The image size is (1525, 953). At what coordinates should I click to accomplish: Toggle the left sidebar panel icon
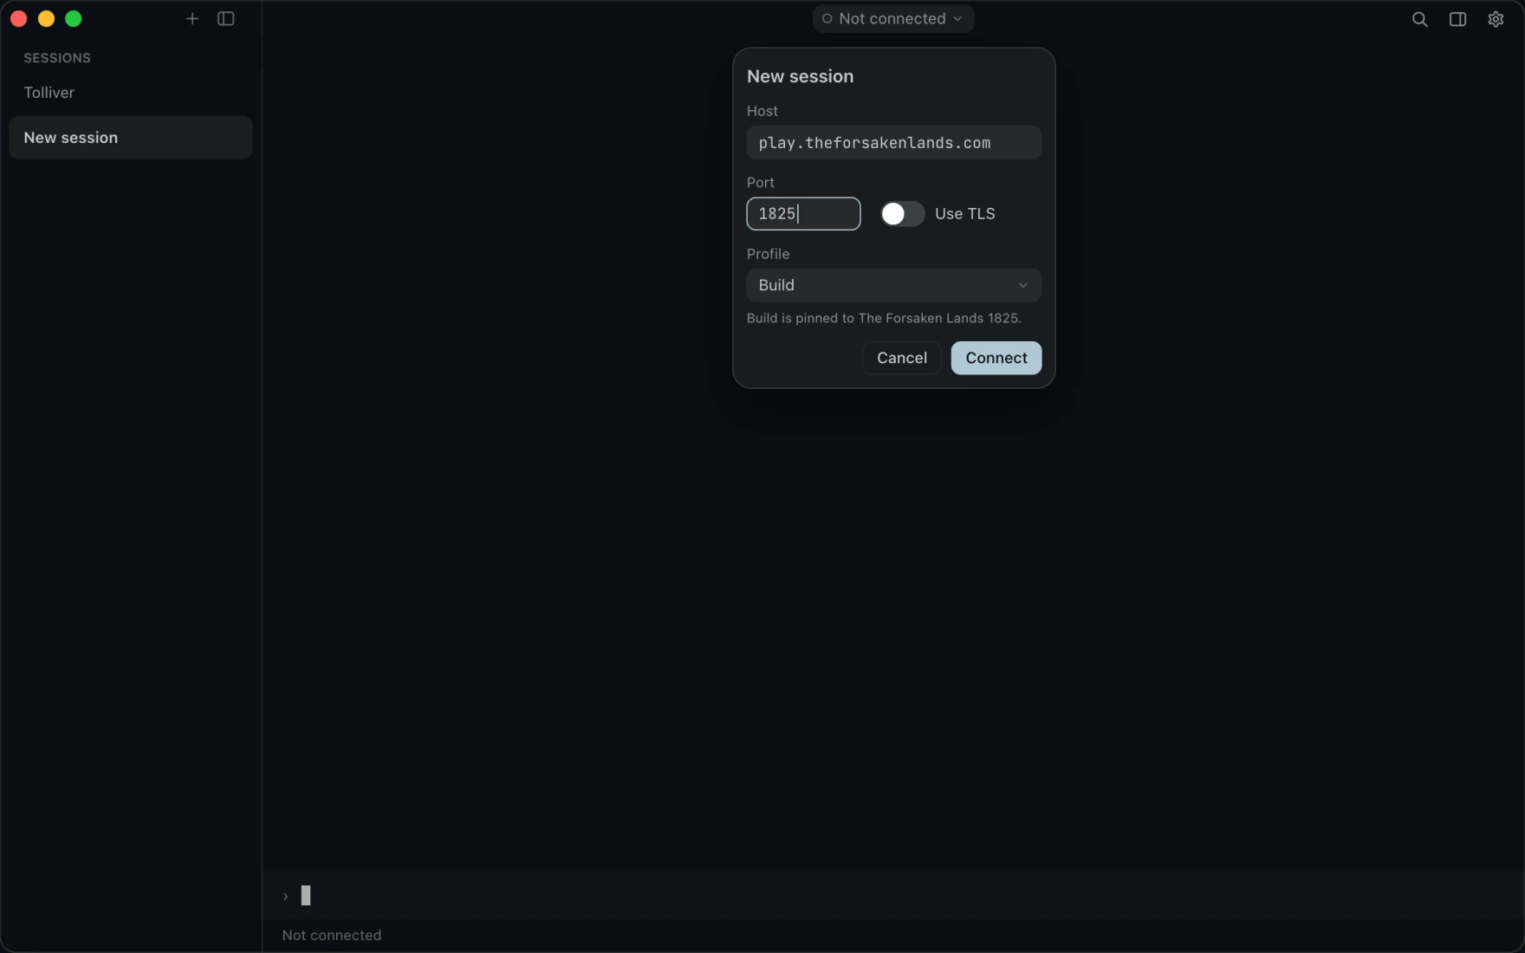226,18
